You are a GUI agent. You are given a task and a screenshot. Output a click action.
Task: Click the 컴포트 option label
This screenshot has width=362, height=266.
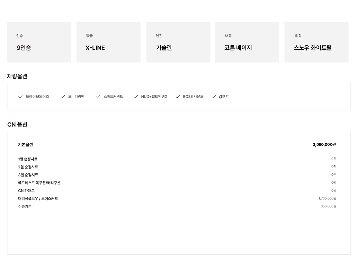pos(224,96)
